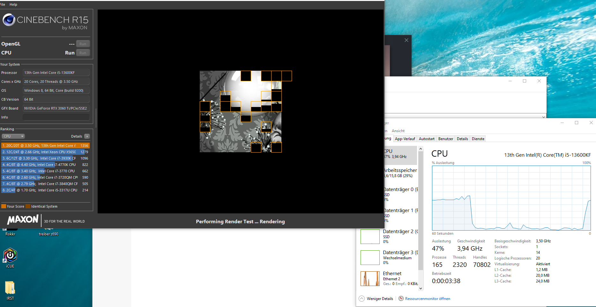
Task: Click the white window's scroll down arrow
Action: point(544,117)
